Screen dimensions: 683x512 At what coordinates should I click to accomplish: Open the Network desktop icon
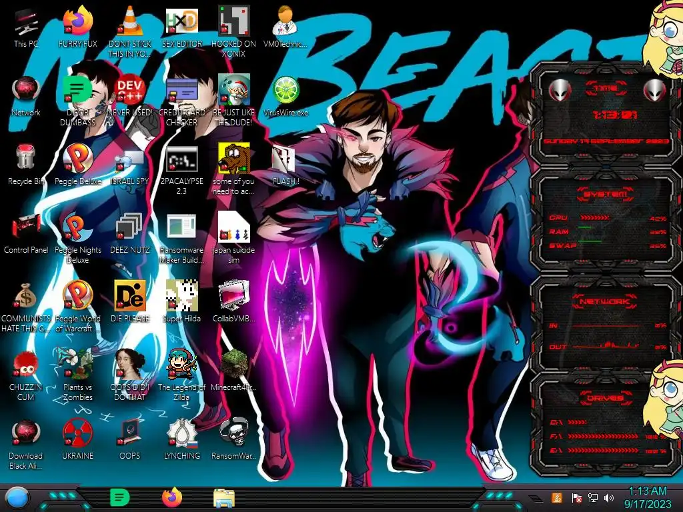pos(26,97)
